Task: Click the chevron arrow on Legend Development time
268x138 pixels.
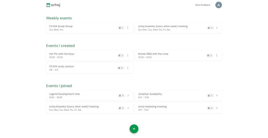Action: click(x=128, y=96)
